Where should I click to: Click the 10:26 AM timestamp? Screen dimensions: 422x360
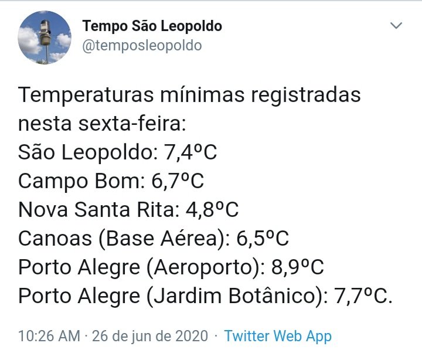click(x=49, y=336)
